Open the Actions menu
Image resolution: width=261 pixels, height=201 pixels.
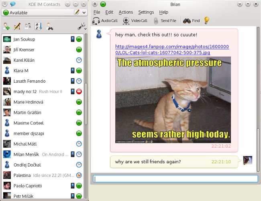coord(126,12)
